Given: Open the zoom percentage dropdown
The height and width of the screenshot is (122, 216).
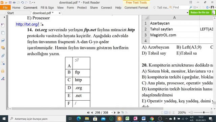Looking at the screenshot, I should [189, 113].
